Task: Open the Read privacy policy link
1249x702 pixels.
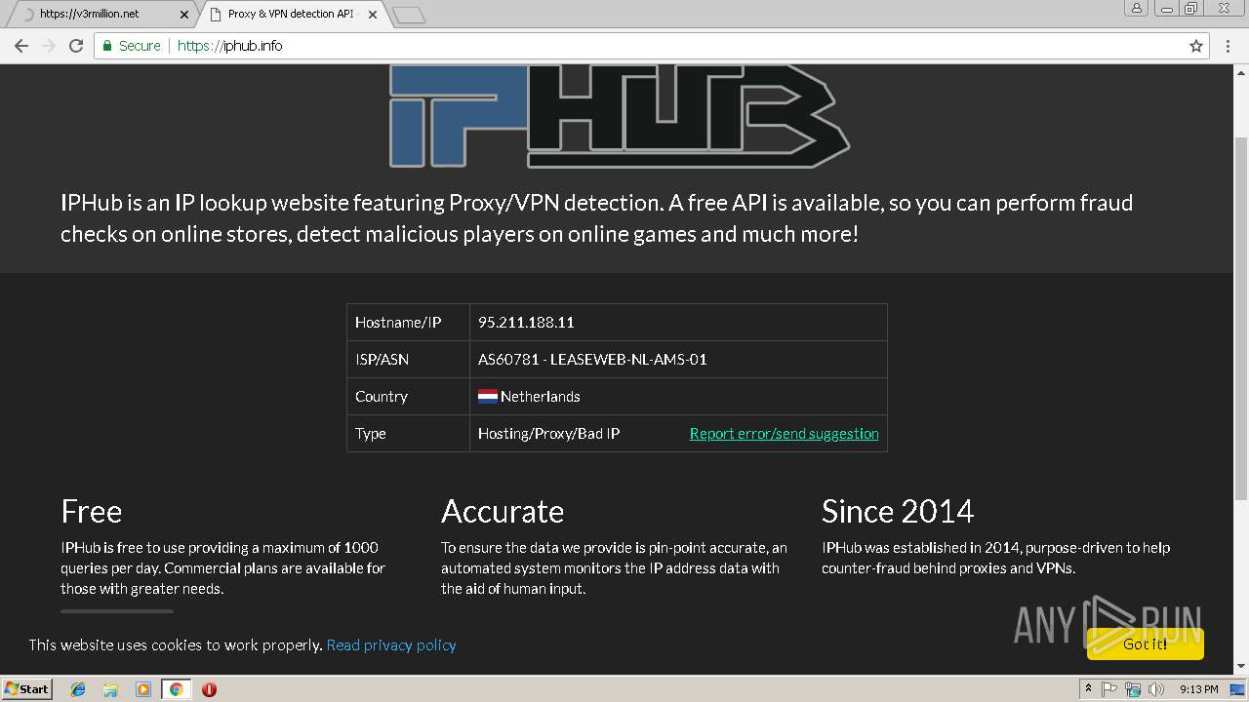Action: (x=391, y=645)
